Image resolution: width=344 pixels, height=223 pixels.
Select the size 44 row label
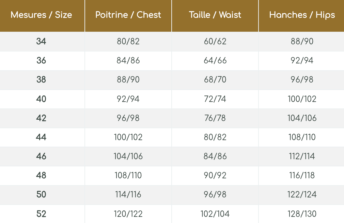41,137
